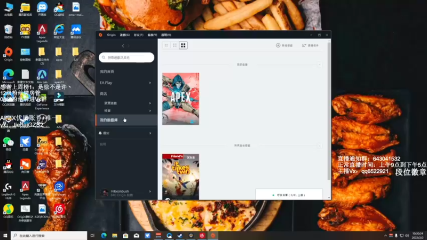Switch to Origin via taskbar icon

coord(213,235)
